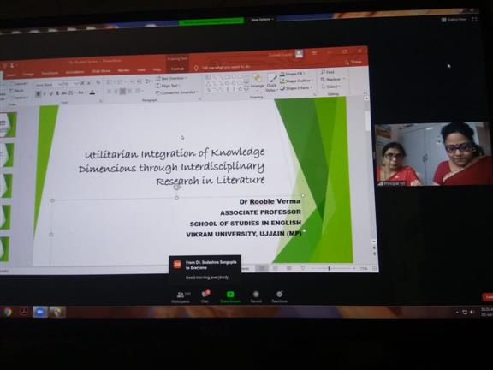Viewport: 493px width, 370px height.
Task: Switch to the Review ribbon tab
Action: click(123, 70)
